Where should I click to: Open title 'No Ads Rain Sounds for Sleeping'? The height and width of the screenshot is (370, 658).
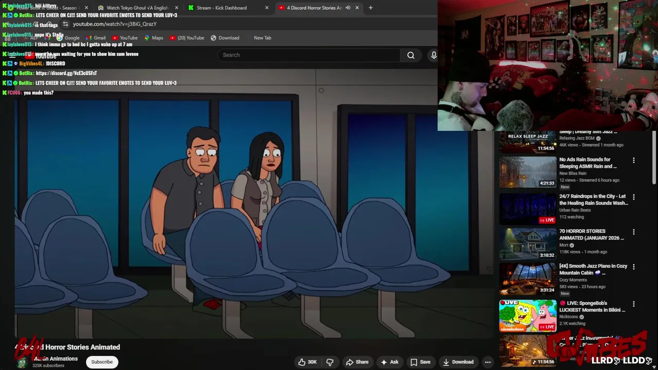coord(588,163)
